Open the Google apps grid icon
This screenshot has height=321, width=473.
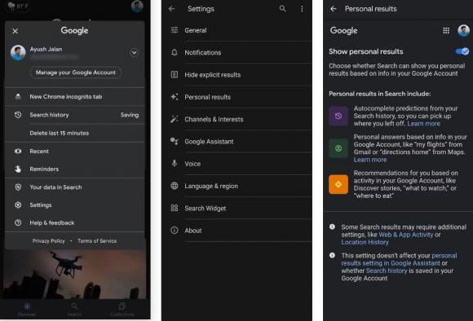pos(446,30)
